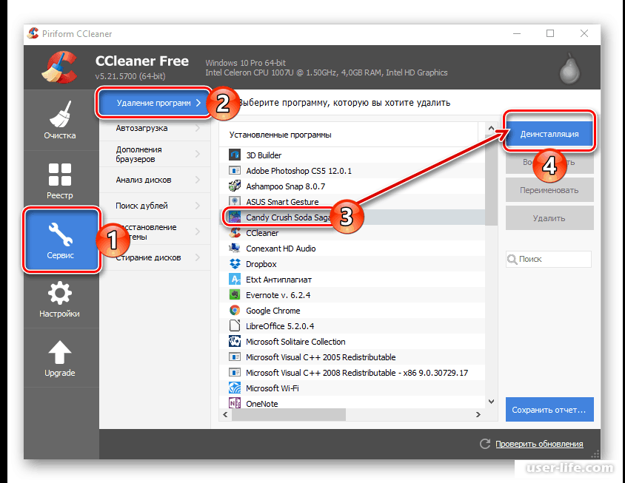Click the refresh icon beside Проверить обновления
625x483 pixels.
pos(485,444)
